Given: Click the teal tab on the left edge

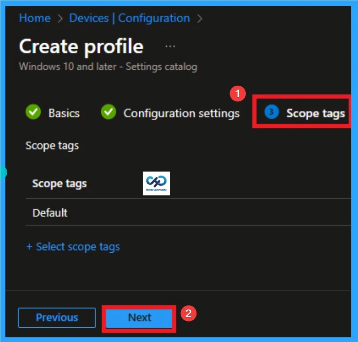Looking at the screenshot, I should 3,172.
